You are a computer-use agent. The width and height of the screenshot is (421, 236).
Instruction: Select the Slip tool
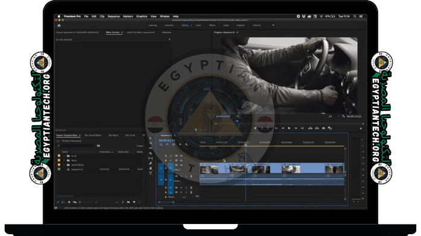click(x=151, y=158)
